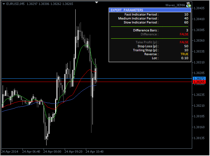The width and height of the screenshot is (210, 156).
Task: Click the 1.38135 price scale label
Action: pos(199,138)
